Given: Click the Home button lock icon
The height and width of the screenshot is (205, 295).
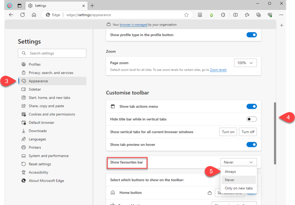Looking at the screenshot, I should click(210, 193).
